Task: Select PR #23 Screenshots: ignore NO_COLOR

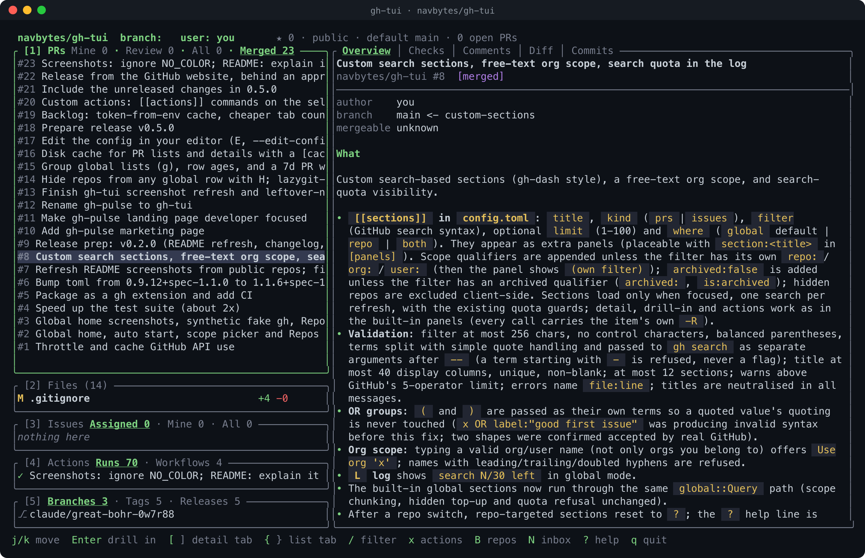Action: (x=171, y=63)
